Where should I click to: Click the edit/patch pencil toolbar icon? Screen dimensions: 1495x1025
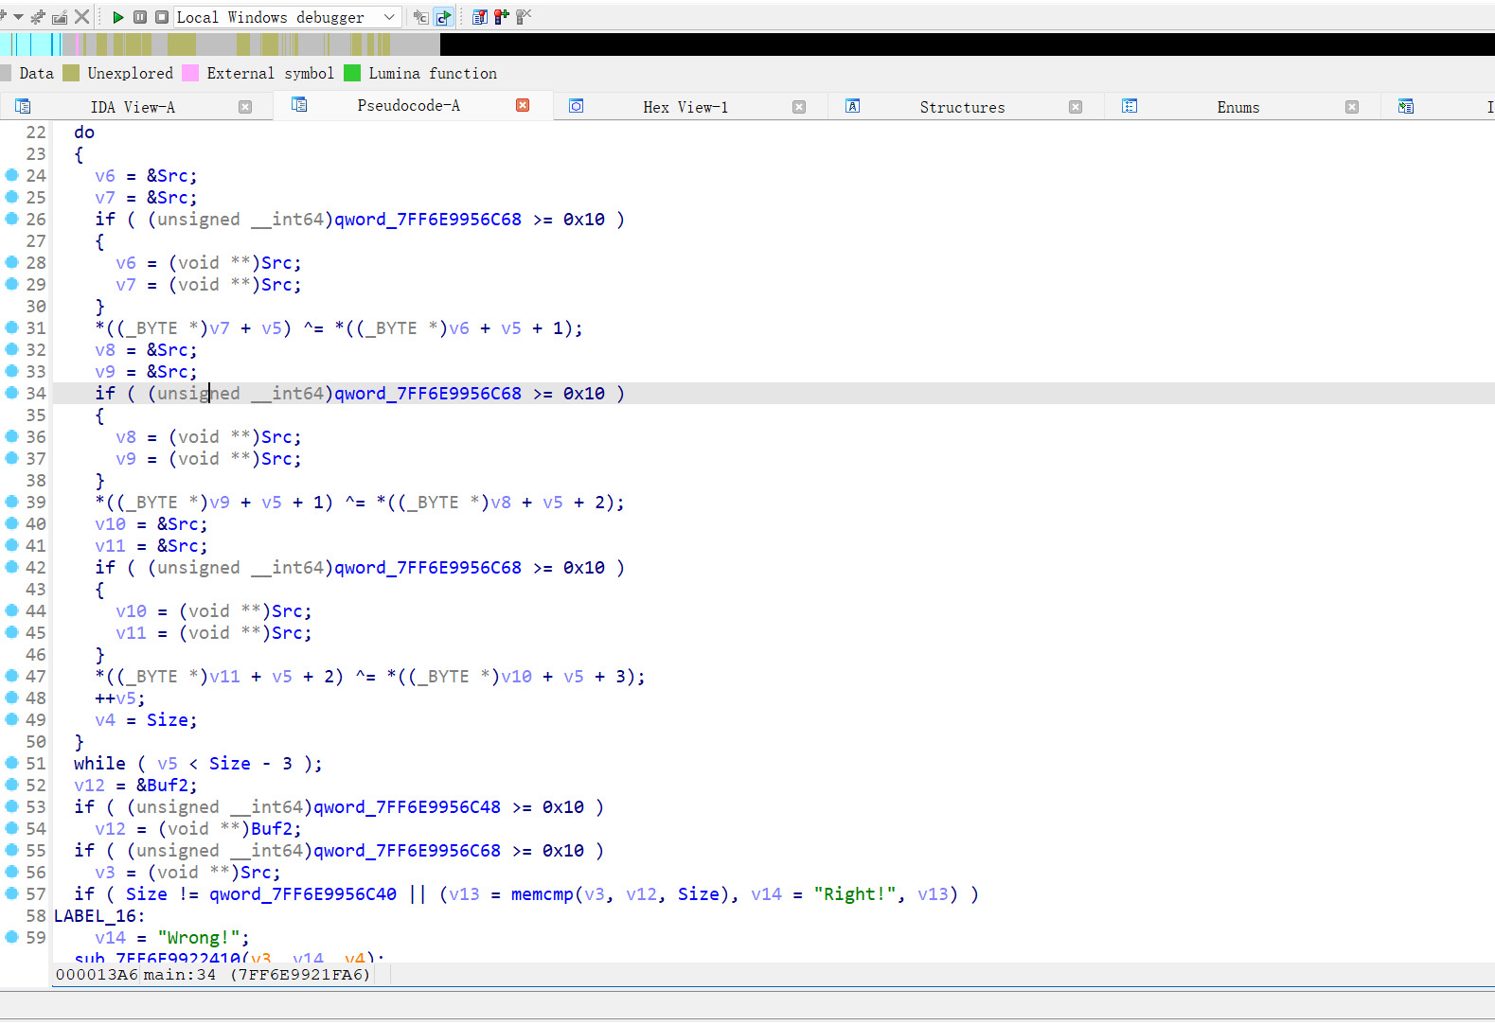click(x=60, y=17)
